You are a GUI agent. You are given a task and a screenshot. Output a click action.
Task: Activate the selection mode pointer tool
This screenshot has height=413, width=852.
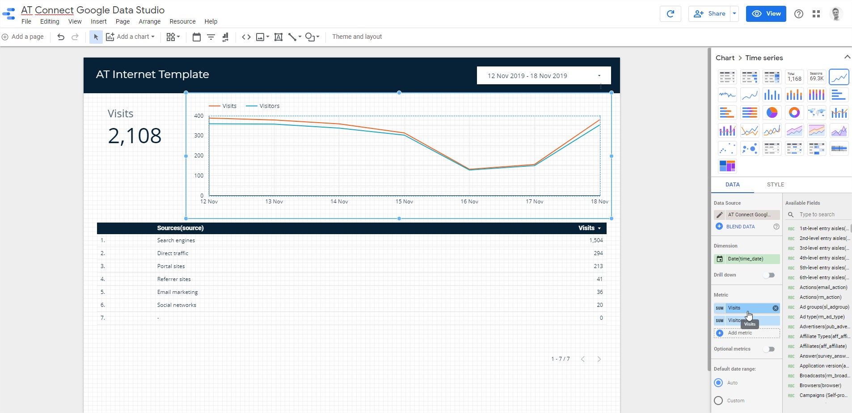(x=96, y=37)
